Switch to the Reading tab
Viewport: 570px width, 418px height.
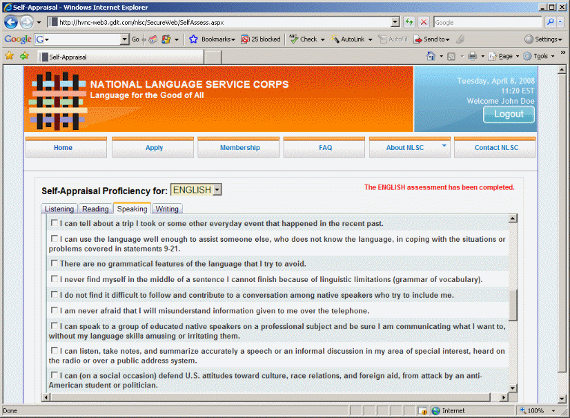[x=95, y=209]
